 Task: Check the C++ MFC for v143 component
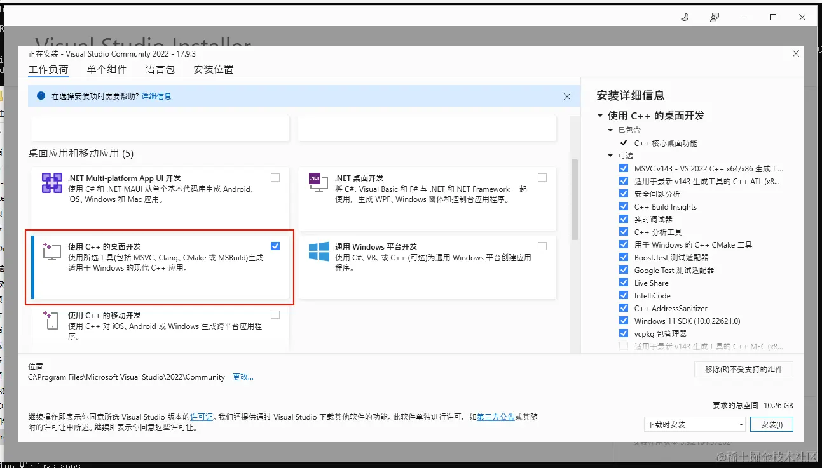tap(624, 346)
